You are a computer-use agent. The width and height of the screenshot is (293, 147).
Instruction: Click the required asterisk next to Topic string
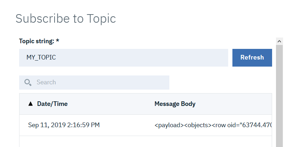tap(57, 41)
